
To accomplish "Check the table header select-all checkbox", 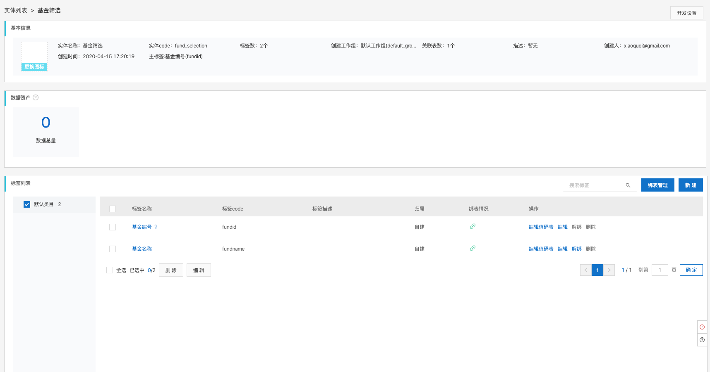I will click(113, 209).
